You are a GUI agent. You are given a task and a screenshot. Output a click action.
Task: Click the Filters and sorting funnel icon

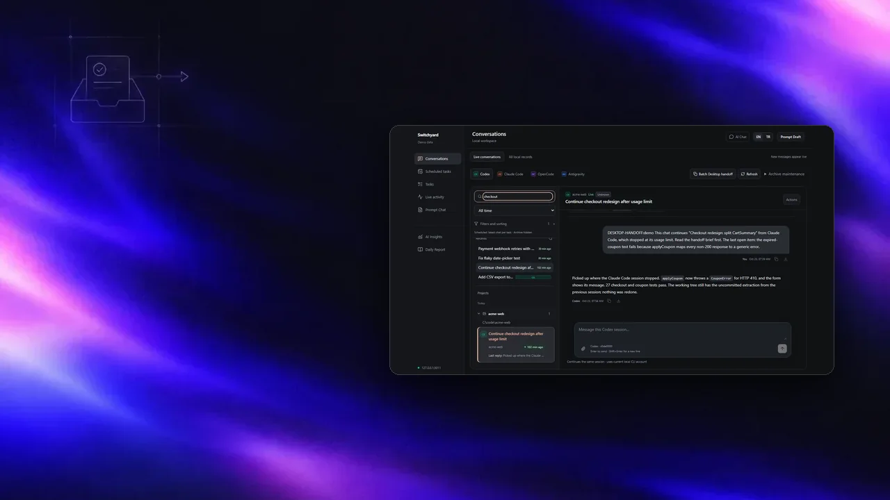[x=476, y=224]
